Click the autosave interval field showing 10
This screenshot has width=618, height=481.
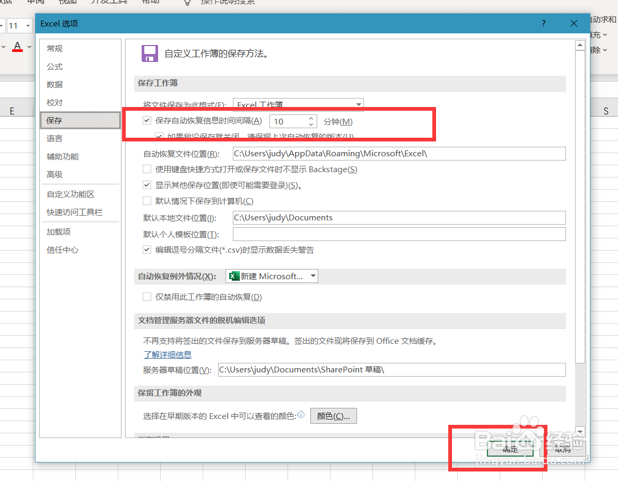(x=289, y=122)
